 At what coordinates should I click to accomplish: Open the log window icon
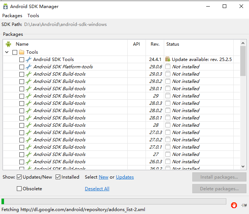click(x=244, y=205)
